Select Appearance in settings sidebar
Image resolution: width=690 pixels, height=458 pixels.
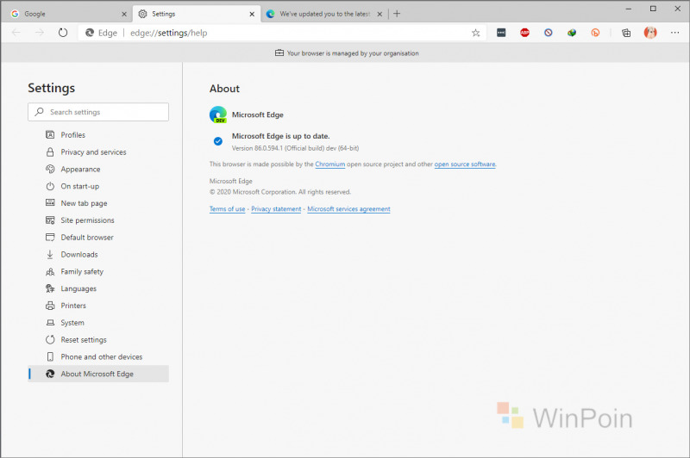pyautogui.click(x=80, y=169)
